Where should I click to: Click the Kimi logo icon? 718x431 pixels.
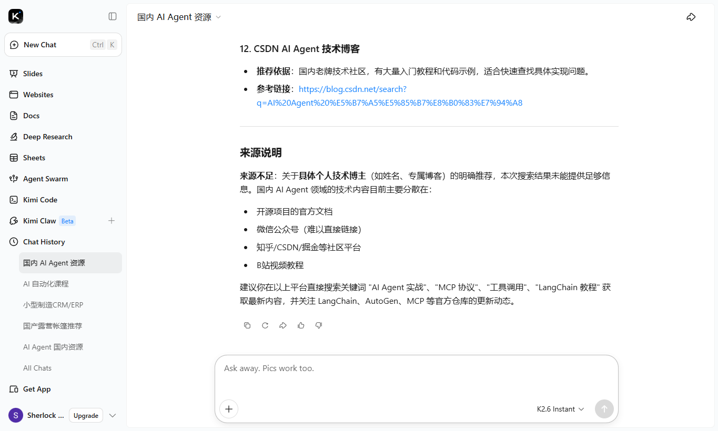pyautogui.click(x=16, y=16)
